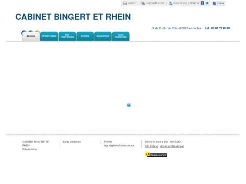Open the Présentation tab
This screenshot has width=246, height=184.
coord(49,36)
